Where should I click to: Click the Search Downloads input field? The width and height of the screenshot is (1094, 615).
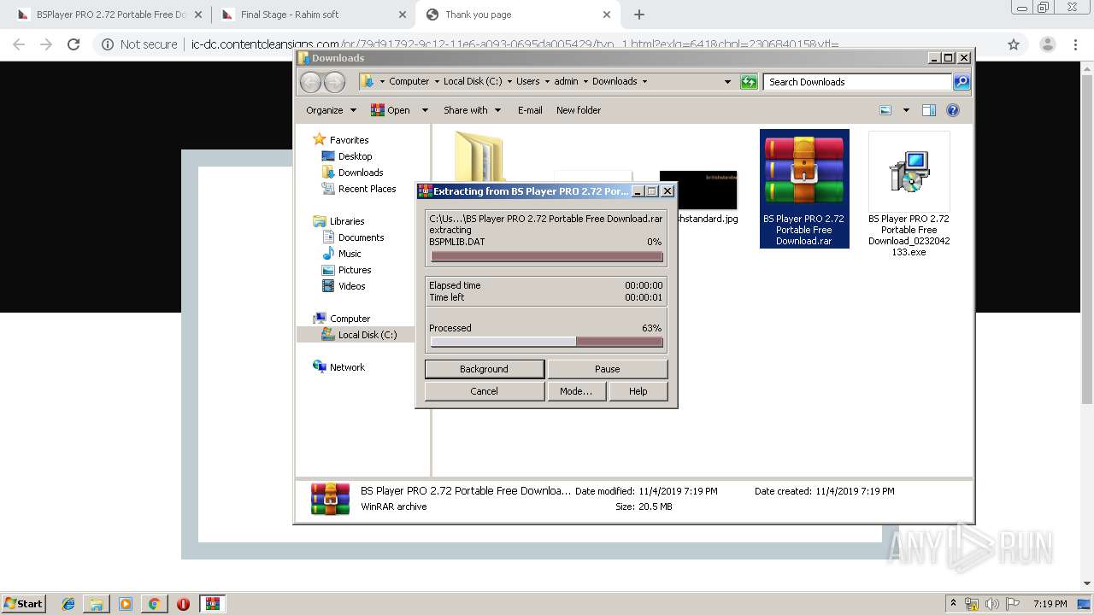tap(857, 82)
